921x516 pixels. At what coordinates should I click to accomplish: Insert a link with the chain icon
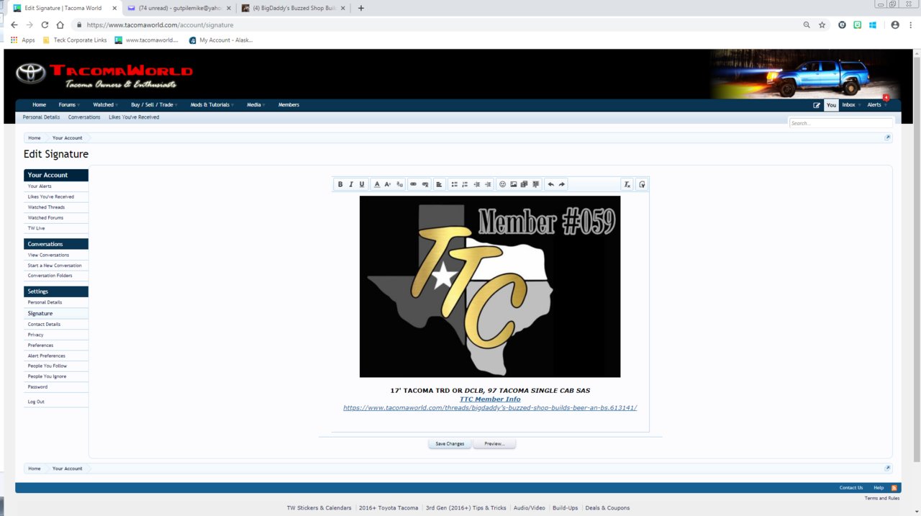(413, 184)
